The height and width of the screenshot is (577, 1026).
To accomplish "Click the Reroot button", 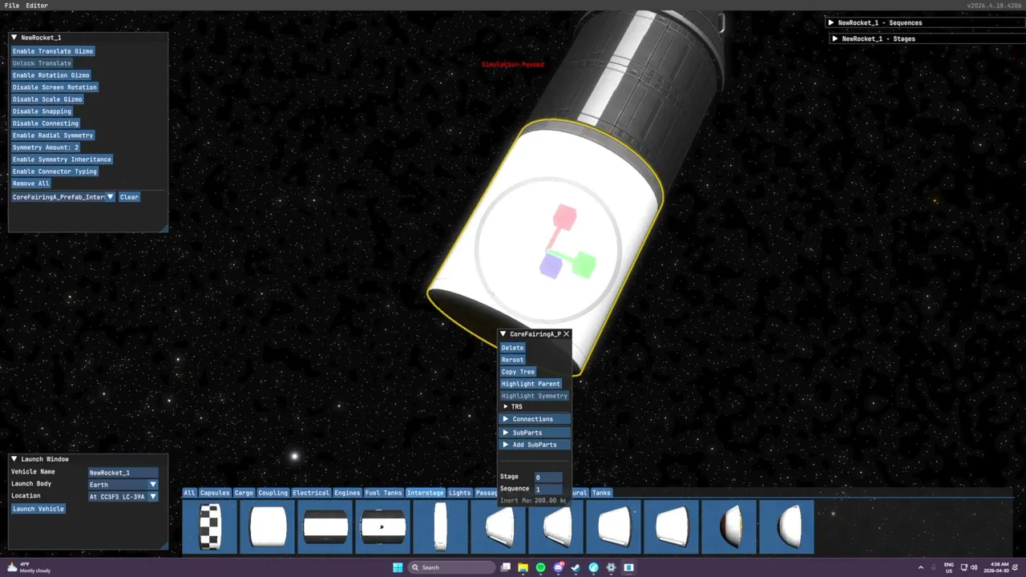I will [x=512, y=360].
